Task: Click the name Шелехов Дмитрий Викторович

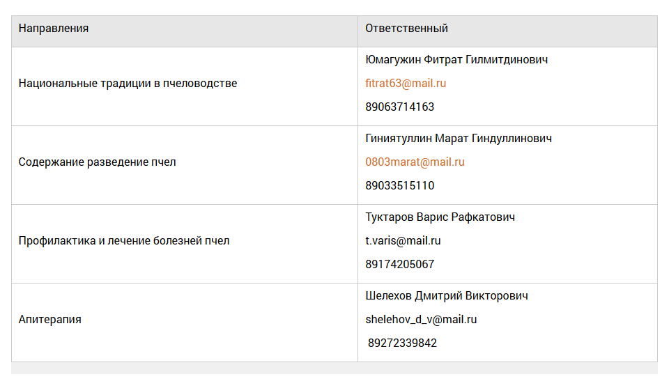Action: [x=447, y=296]
